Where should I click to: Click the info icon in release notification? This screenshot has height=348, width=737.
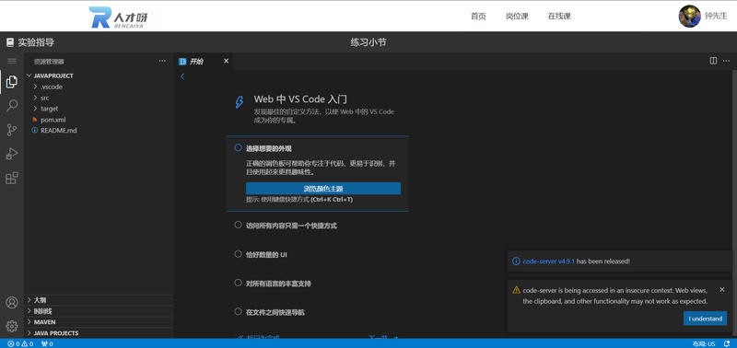(x=516, y=261)
